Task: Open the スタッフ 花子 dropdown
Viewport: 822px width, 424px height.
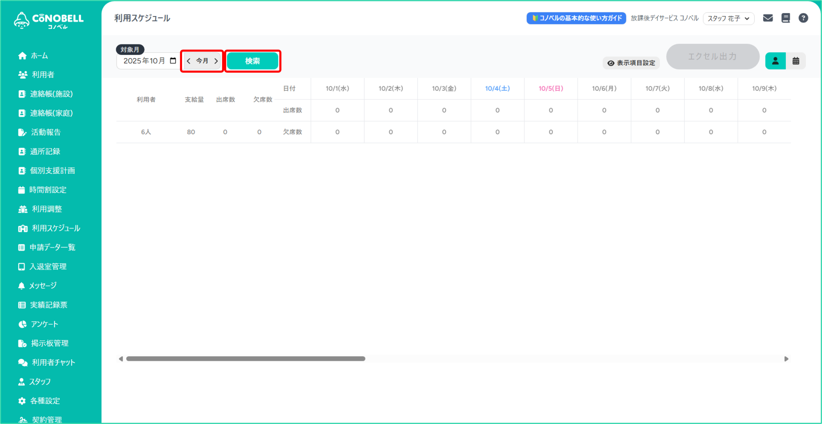Action: coord(728,18)
